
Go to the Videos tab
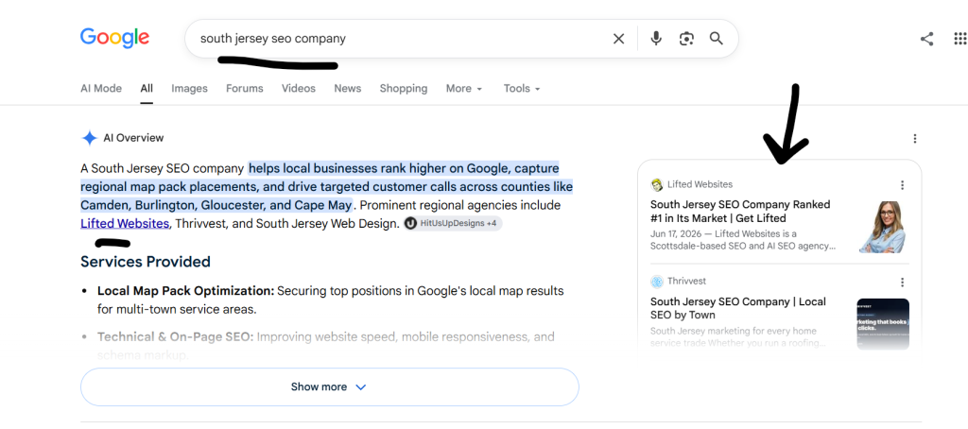pos(299,88)
